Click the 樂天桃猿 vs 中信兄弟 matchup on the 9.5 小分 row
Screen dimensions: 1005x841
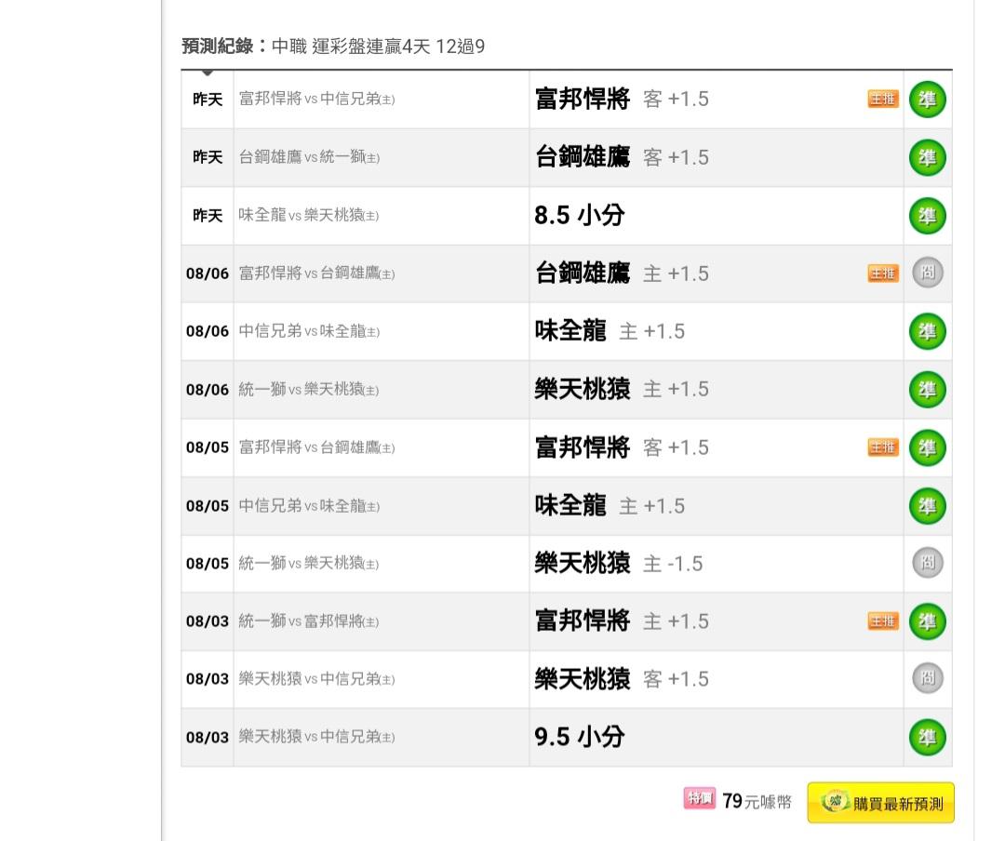tap(316, 737)
